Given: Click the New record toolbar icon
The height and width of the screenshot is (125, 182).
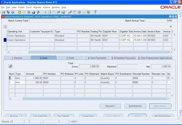Looking at the screenshot, I should pos(4,12).
